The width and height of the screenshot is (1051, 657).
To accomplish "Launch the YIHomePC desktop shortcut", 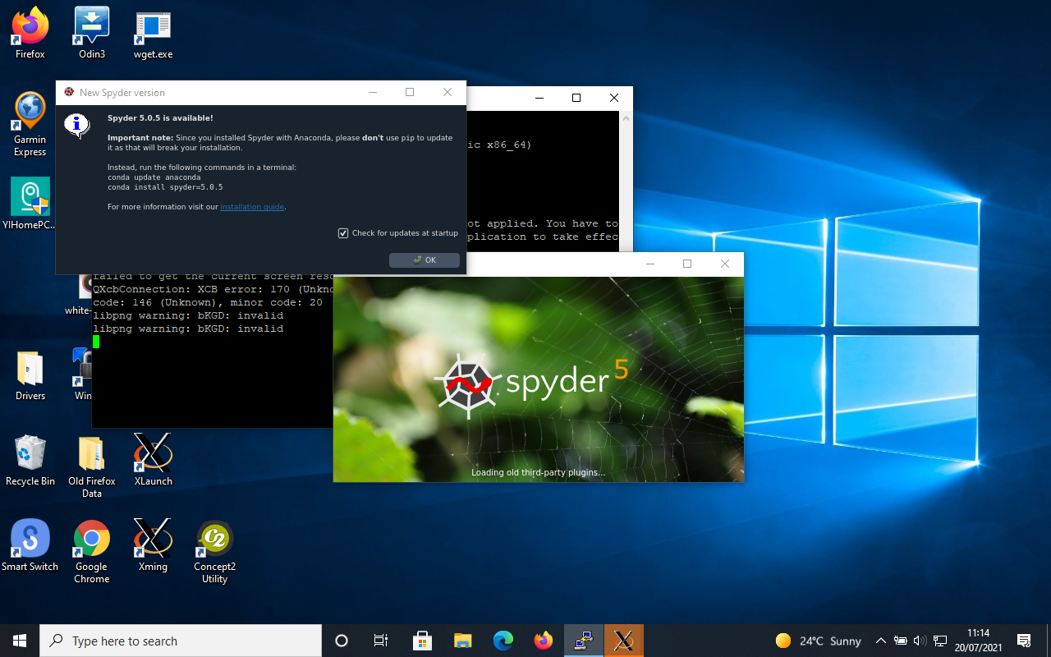I will point(30,204).
